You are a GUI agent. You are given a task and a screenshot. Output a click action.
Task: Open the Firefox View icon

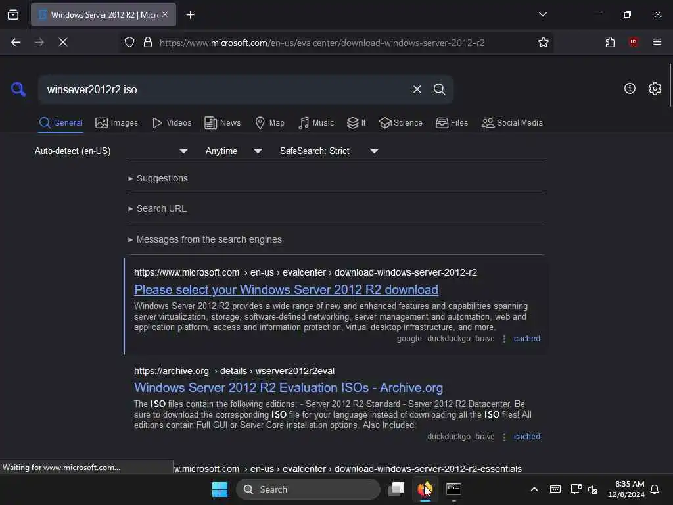(x=13, y=14)
